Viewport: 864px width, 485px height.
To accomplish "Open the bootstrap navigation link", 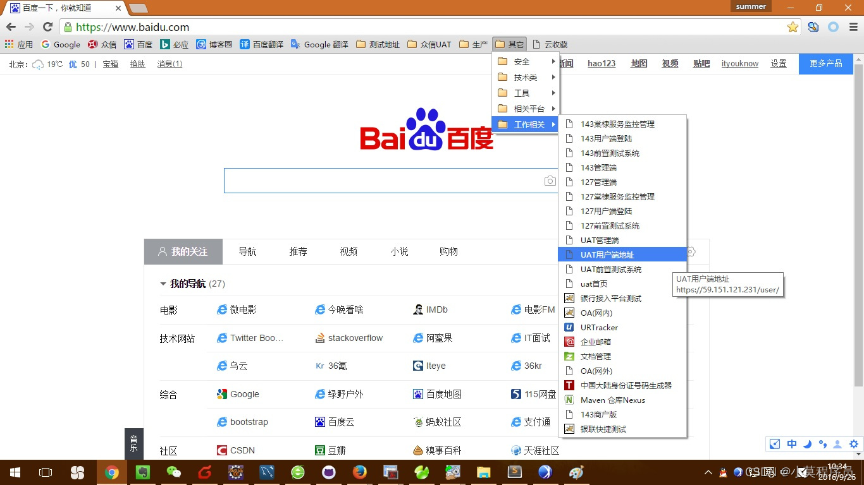I will 242,422.
